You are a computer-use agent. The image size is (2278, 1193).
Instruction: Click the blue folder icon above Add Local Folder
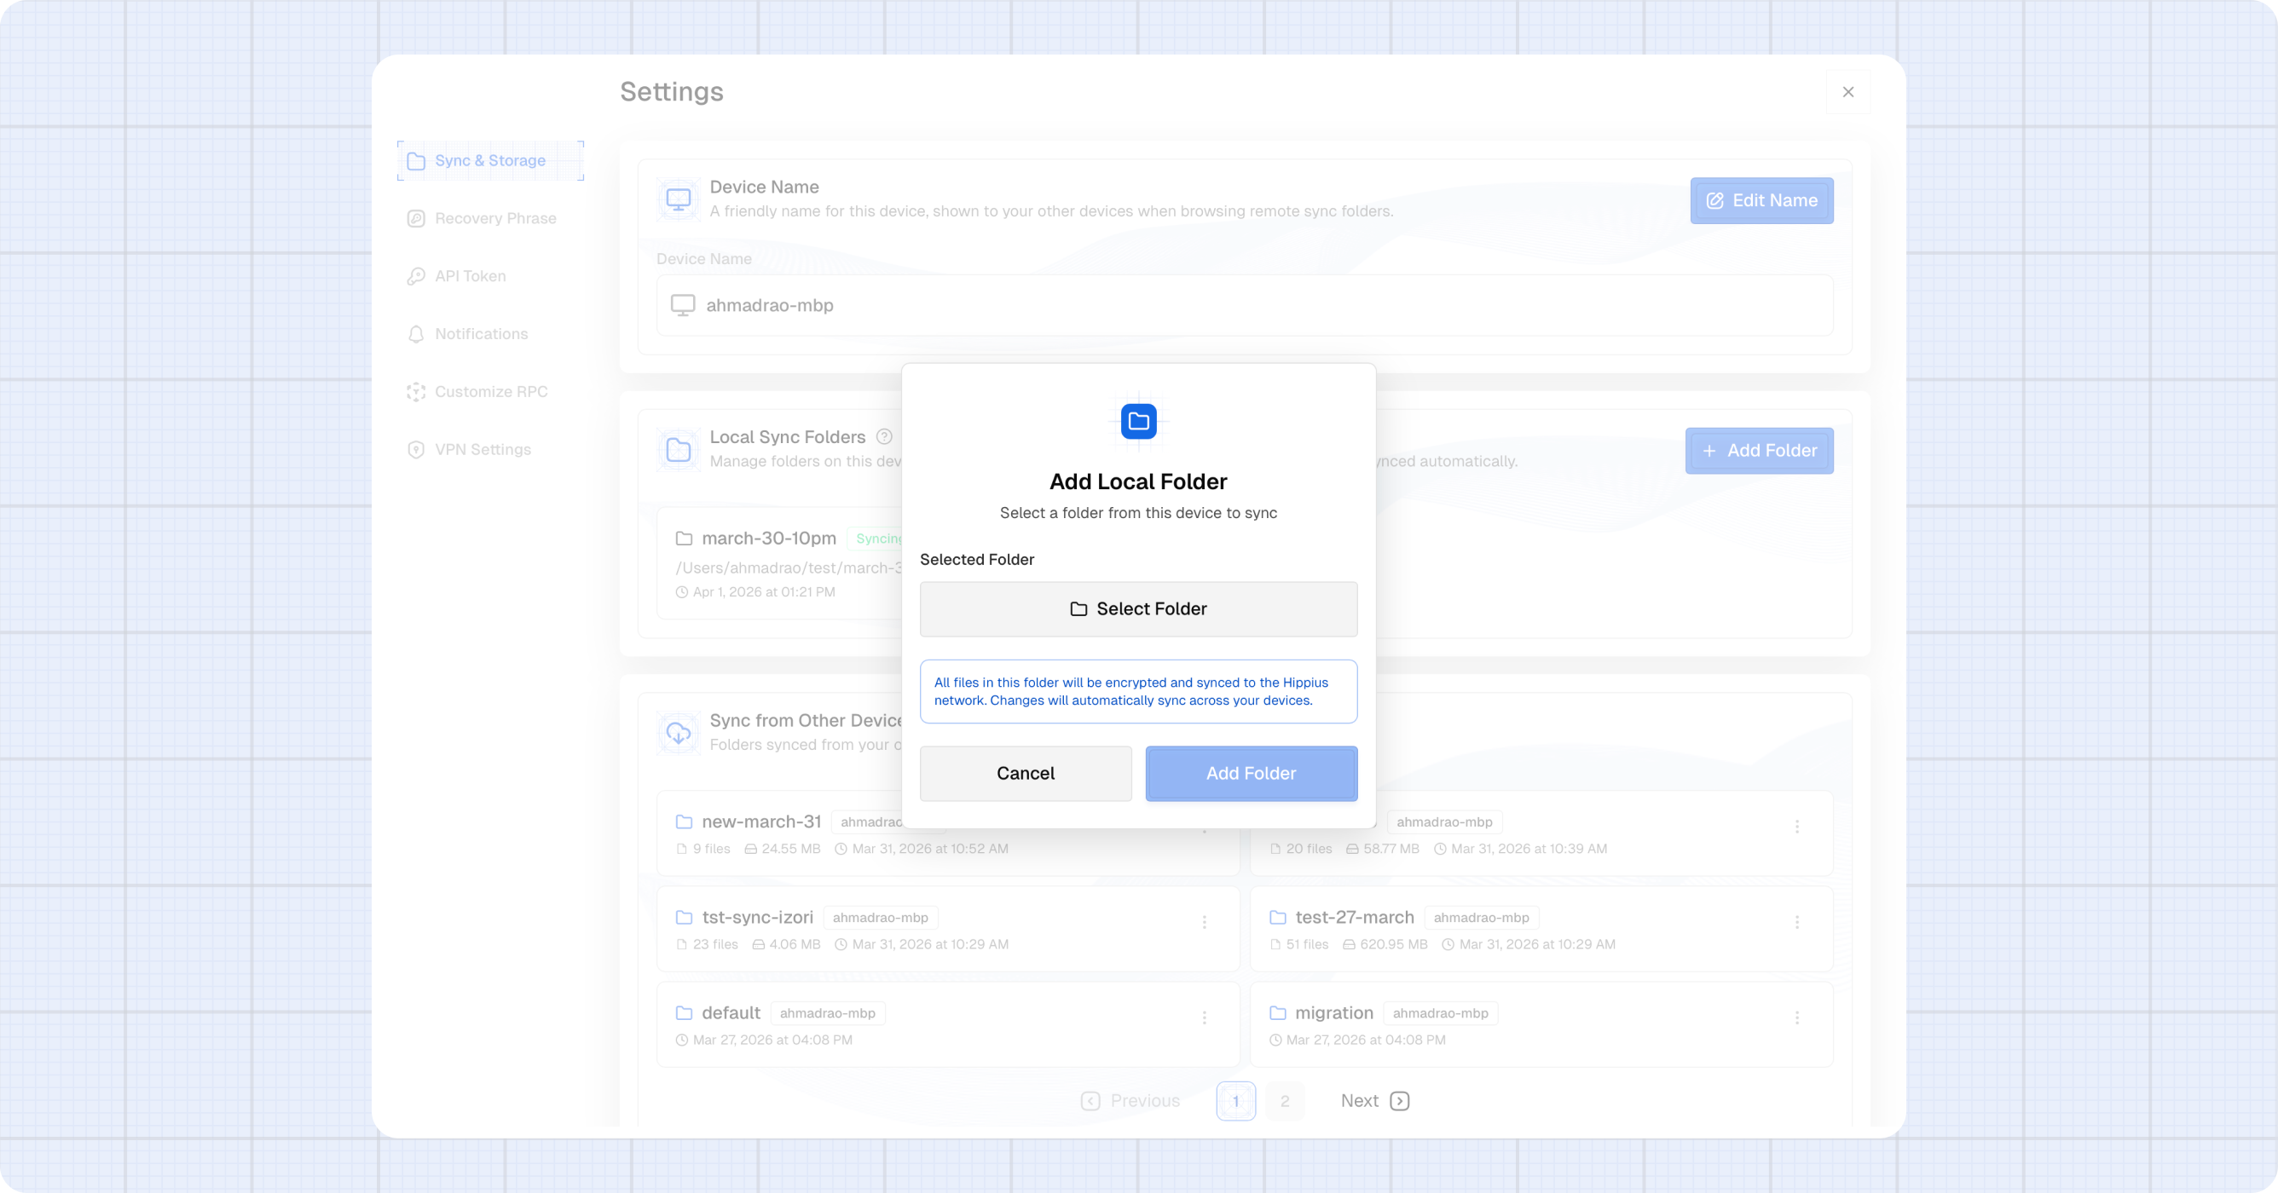tap(1138, 422)
